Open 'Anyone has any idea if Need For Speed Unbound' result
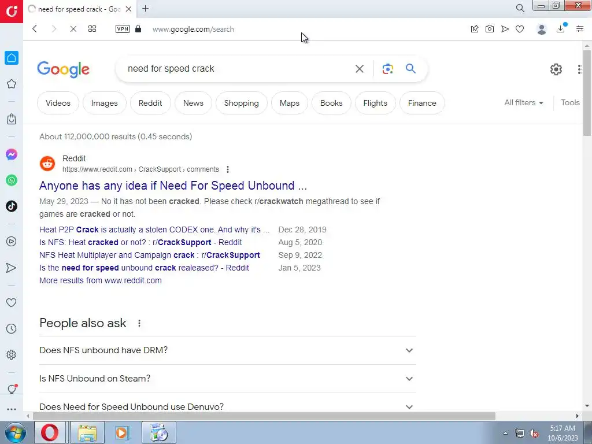 173,186
